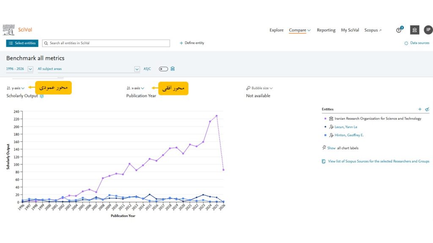
Task: Open Hinton, Geoffrey E. entity link
Action: tap(349, 135)
